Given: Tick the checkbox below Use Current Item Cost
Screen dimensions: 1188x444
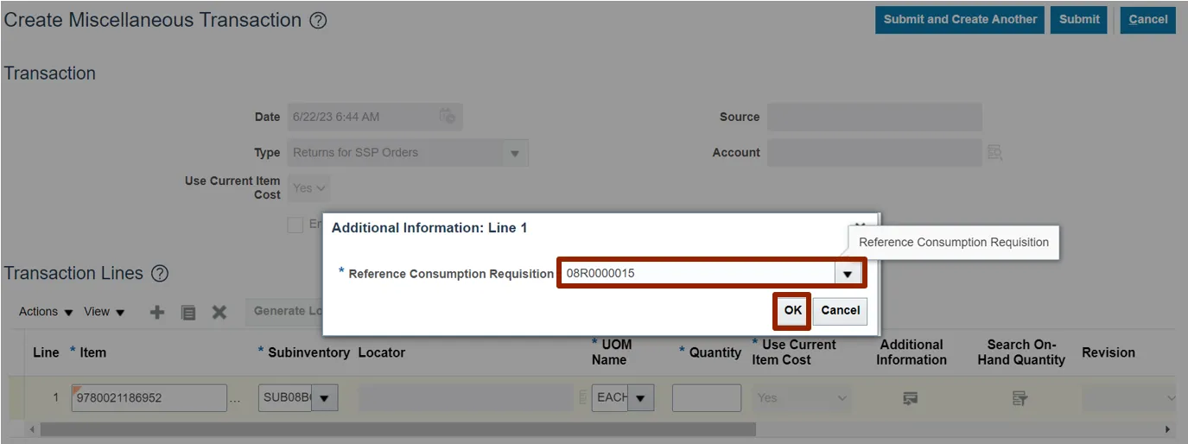Looking at the screenshot, I should [295, 225].
